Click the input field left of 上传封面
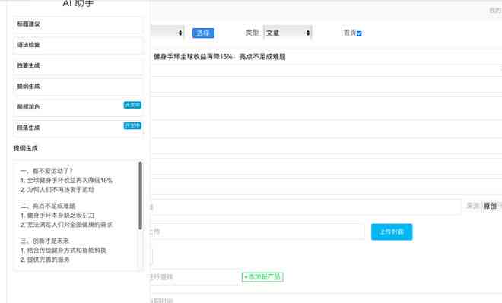502x303 pixels. pos(257,232)
